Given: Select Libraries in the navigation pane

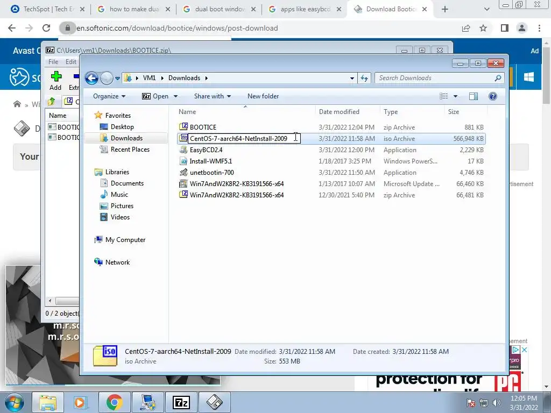Looking at the screenshot, I should click(117, 172).
